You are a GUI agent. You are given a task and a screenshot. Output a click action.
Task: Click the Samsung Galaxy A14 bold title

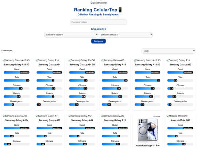49,65
